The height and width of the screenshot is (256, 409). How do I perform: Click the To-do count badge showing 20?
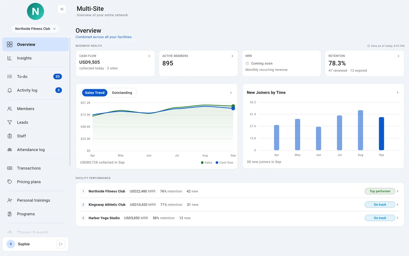coord(58,77)
